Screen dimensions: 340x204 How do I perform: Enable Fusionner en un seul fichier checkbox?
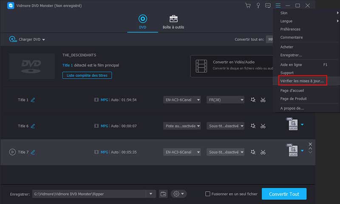coord(208,194)
